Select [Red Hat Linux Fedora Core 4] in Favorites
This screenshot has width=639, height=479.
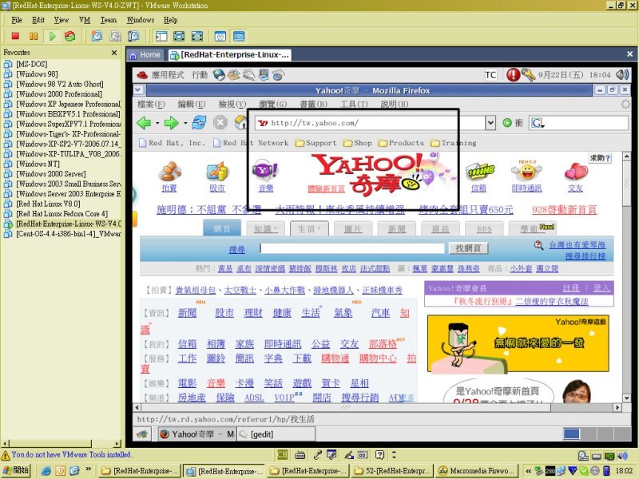tap(62, 214)
